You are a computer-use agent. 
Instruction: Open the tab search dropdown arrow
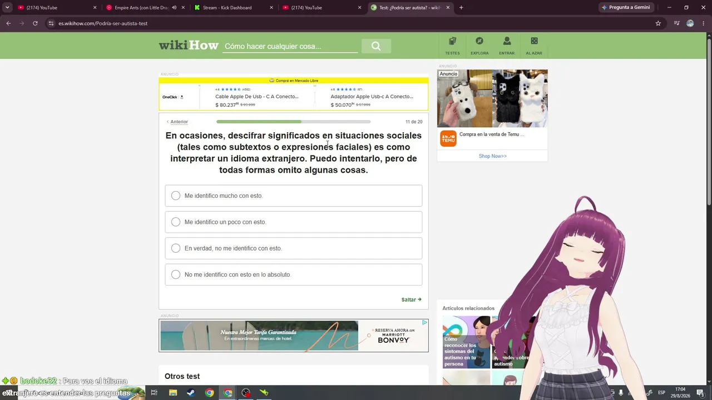[7, 8]
